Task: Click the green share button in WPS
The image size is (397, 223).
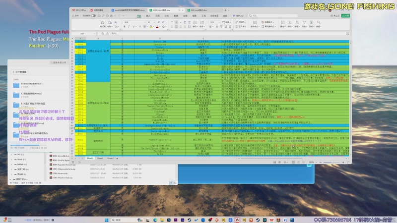Action: click(x=345, y=16)
